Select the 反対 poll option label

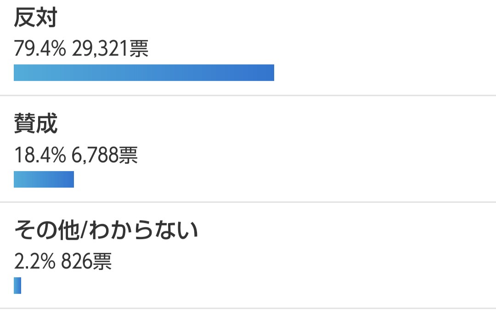35,17
